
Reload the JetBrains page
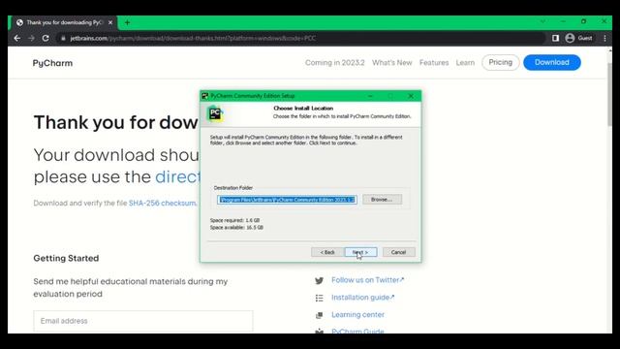[x=46, y=38]
